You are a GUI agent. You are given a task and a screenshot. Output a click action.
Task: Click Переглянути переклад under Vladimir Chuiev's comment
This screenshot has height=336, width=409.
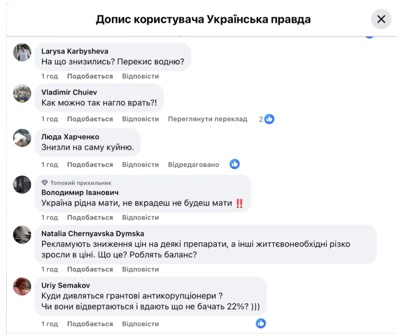pyautogui.click(x=207, y=119)
